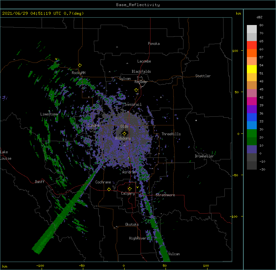Click the white caret marker west of Lacombe
This screenshot has width=276, height=270.
pos(127,63)
